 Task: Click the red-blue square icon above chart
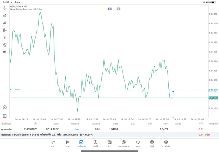(109, 9)
